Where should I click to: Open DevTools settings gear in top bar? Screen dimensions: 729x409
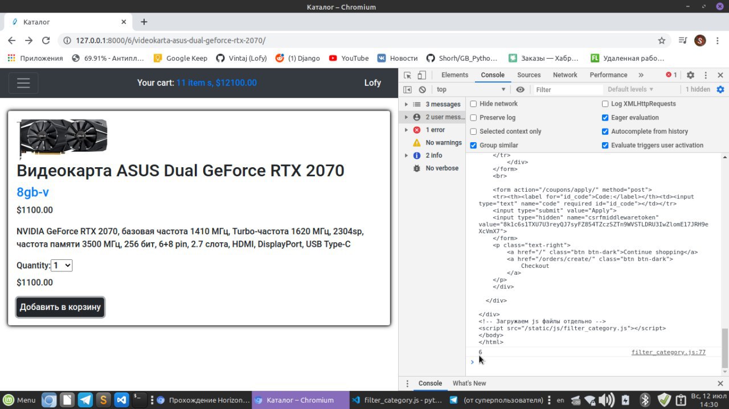point(690,75)
